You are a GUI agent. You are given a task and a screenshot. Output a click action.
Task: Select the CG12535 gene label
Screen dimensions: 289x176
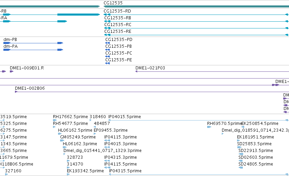point(113,3)
